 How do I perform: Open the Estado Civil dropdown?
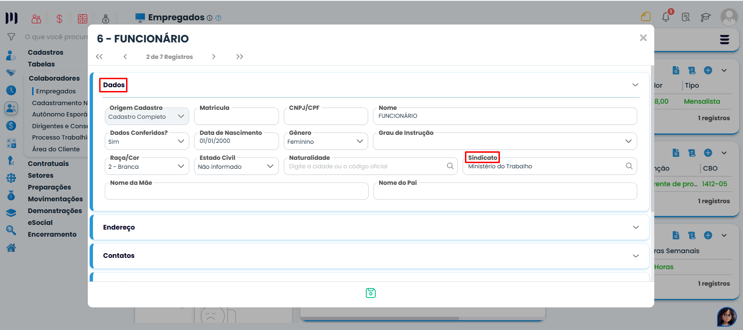236,166
